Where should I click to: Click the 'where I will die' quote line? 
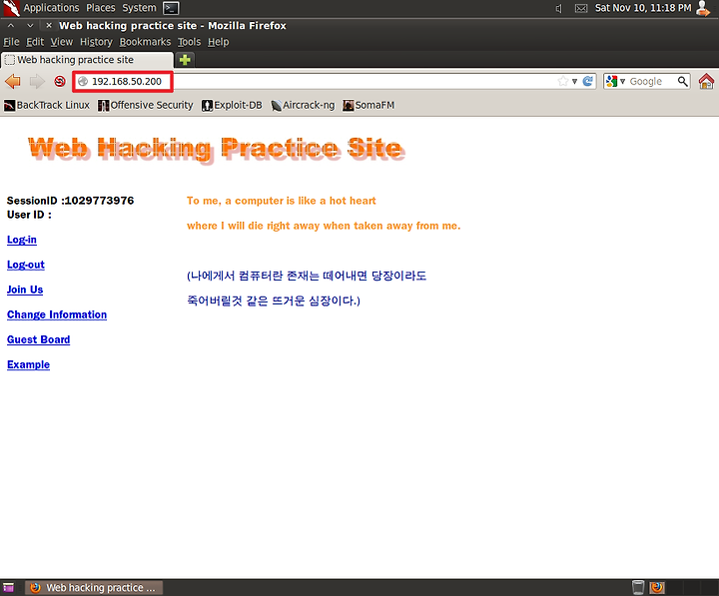(324, 226)
